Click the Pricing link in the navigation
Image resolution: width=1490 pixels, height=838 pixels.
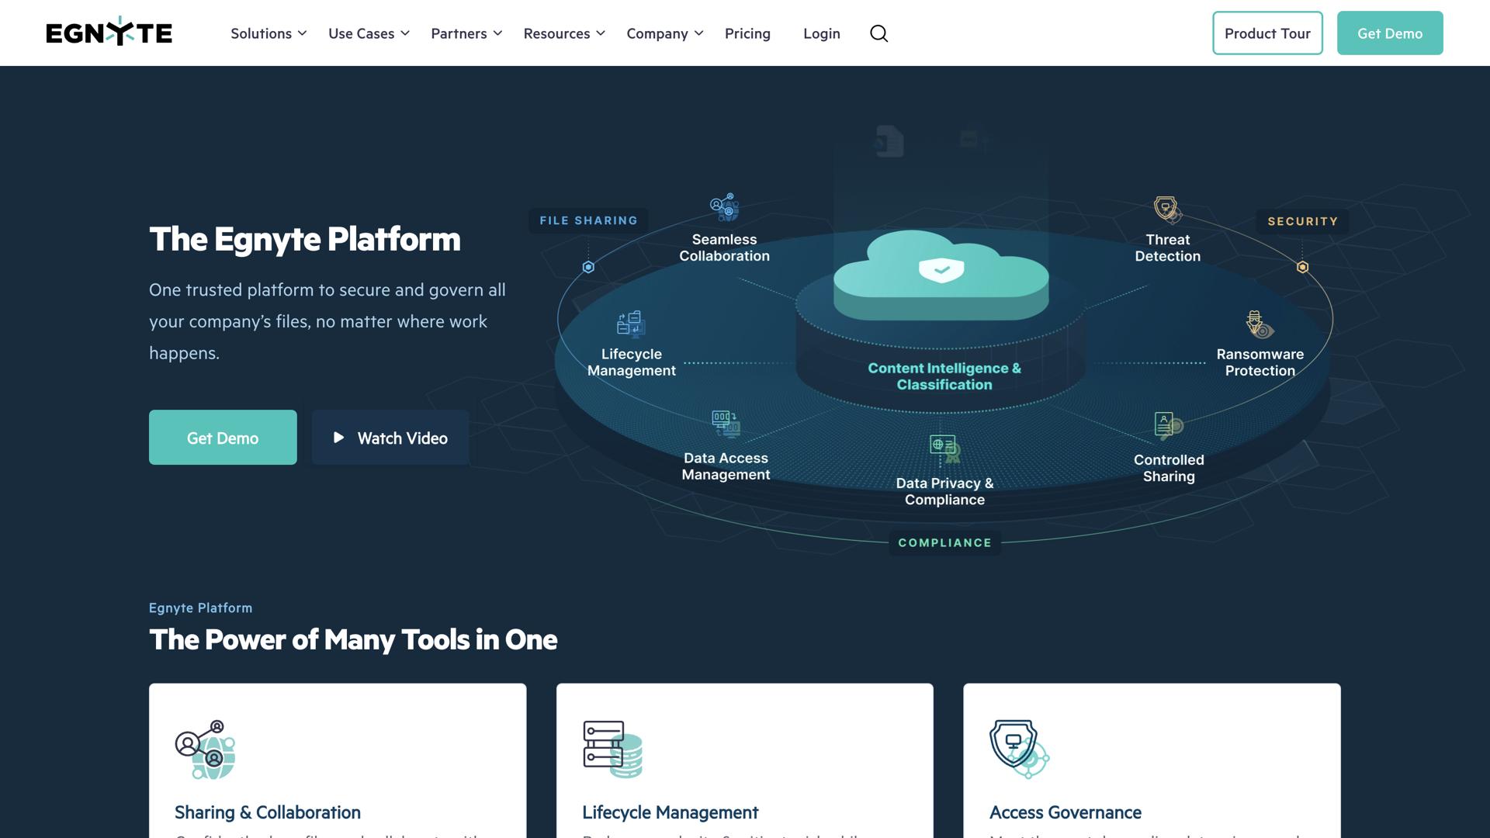(x=747, y=33)
